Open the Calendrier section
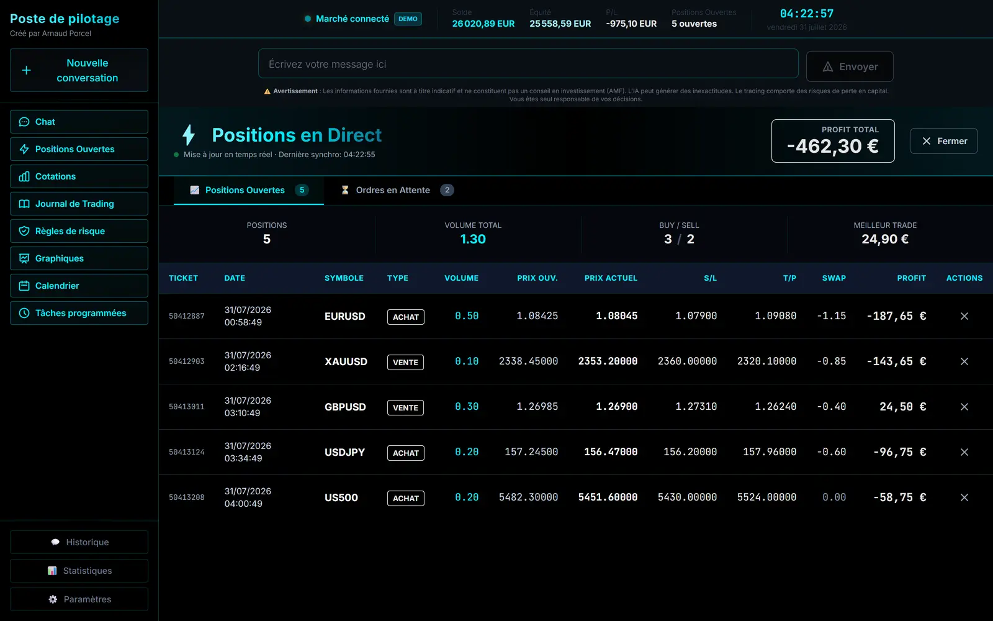Viewport: 993px width, 621px height. point(79,286)
